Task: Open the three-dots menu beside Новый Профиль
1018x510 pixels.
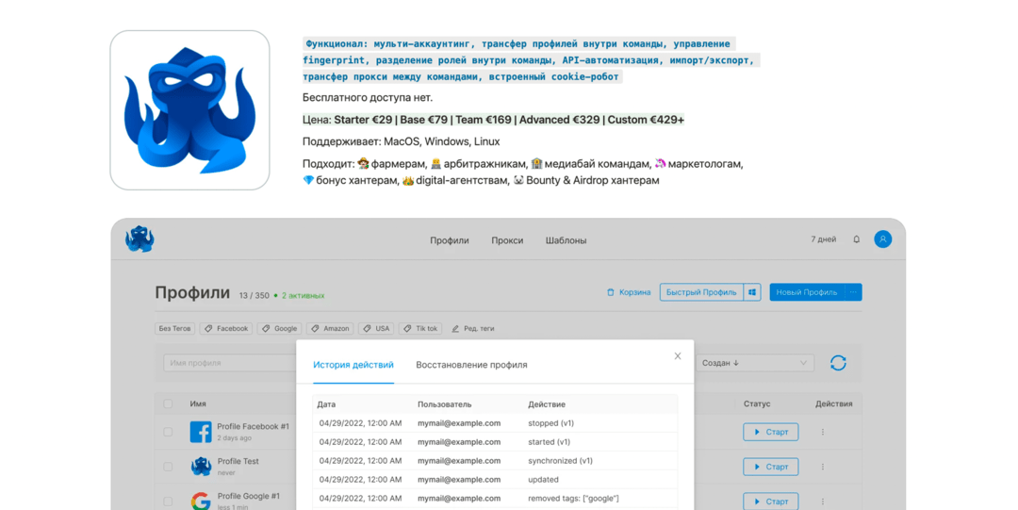Action: point(853,292)
